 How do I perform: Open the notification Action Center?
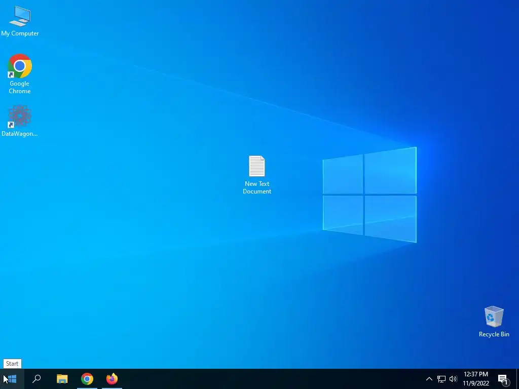[503, 379]
